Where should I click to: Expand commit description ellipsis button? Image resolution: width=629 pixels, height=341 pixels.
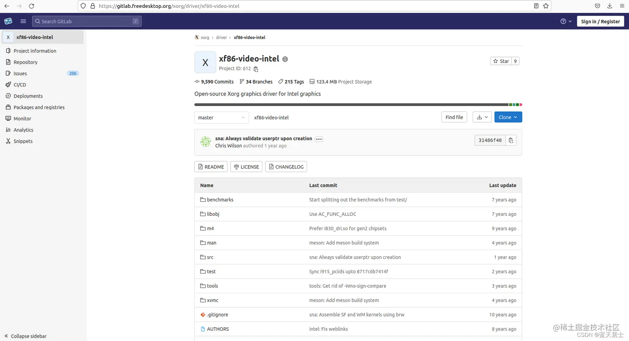(x=319, y=139)
